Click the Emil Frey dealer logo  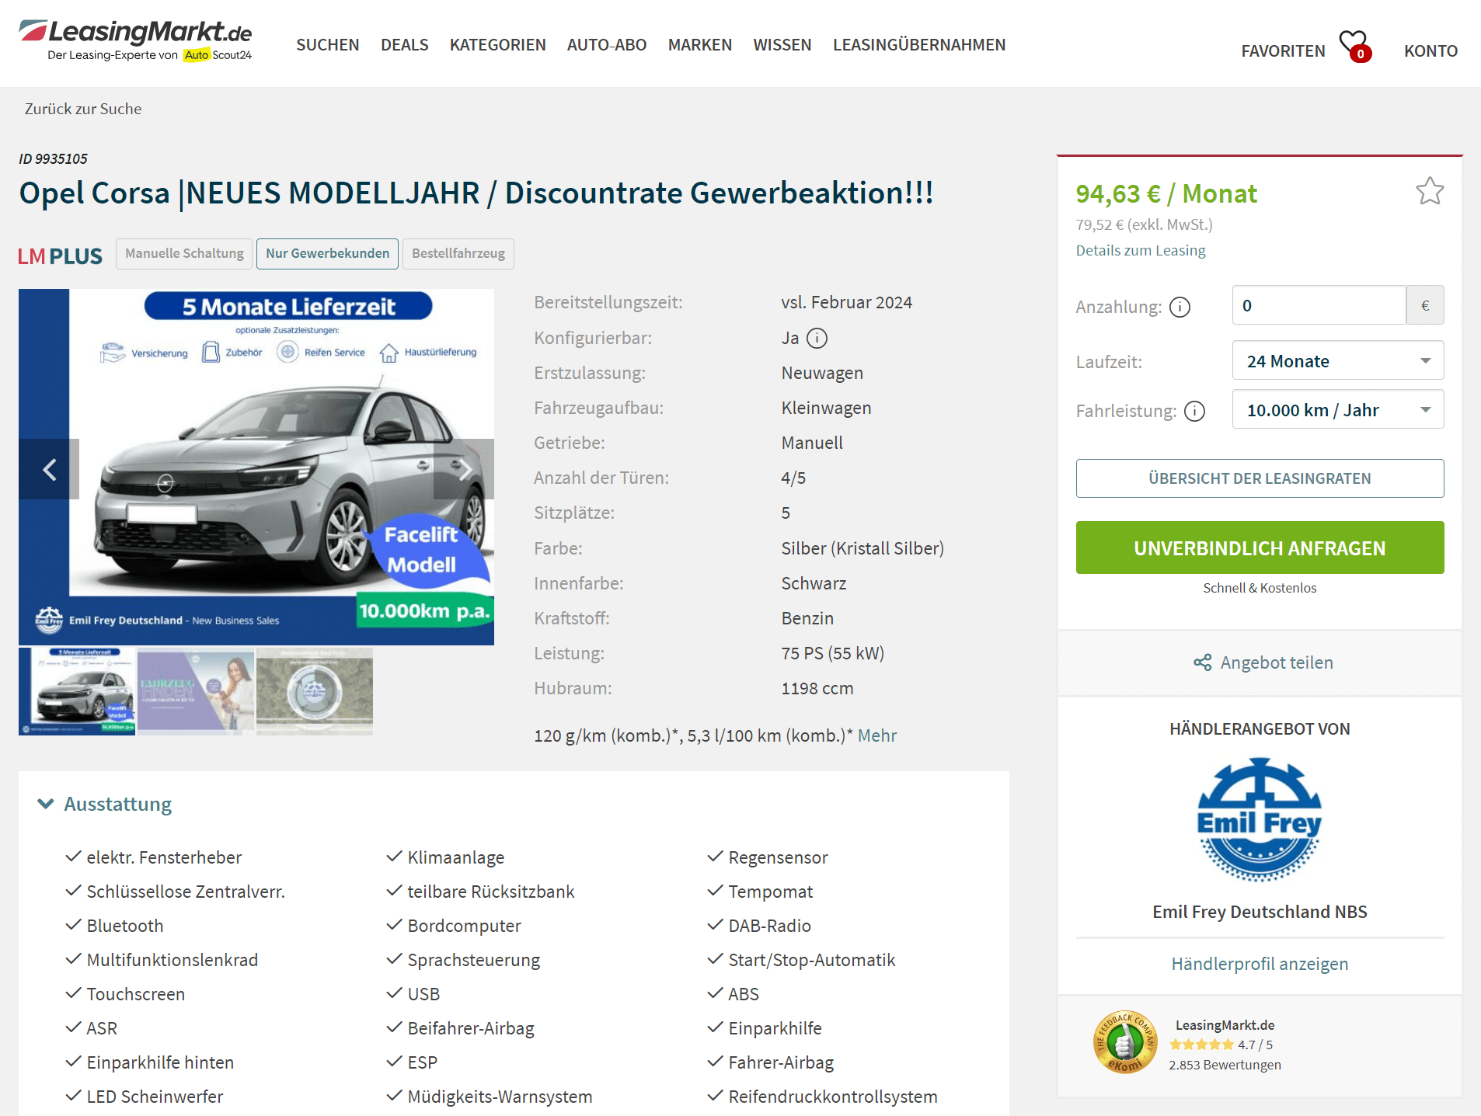[1260, 819]
